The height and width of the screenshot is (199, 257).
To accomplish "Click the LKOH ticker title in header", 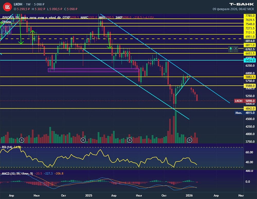I will pyautogui.click(x=18, y=4).
